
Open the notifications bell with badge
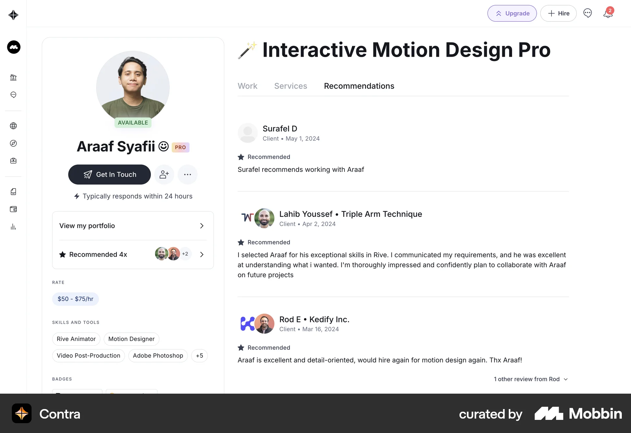point(608,13)
